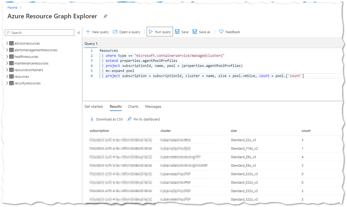The width and height of the screenshot is (347, 207).
Task: Expand the healthresources tree node
Action: [x=7, y=57]
